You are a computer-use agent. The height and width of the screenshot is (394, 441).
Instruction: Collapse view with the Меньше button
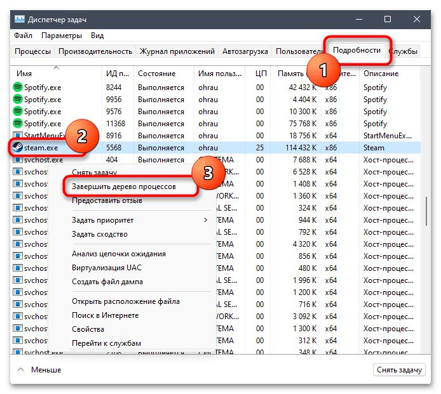tap(39, 369)
